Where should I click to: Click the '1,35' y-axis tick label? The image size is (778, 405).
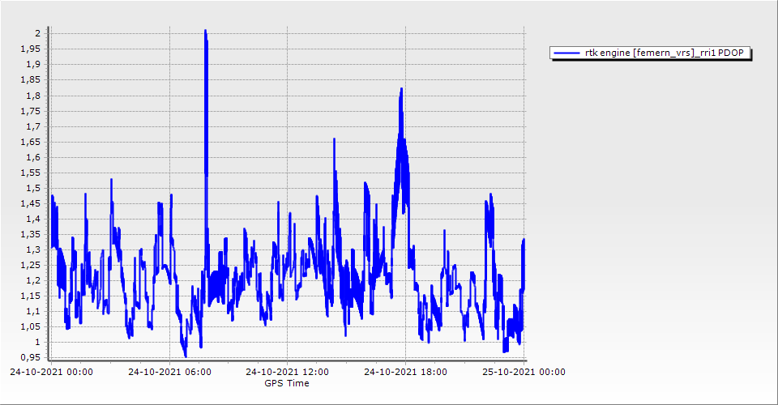point(30,234)
